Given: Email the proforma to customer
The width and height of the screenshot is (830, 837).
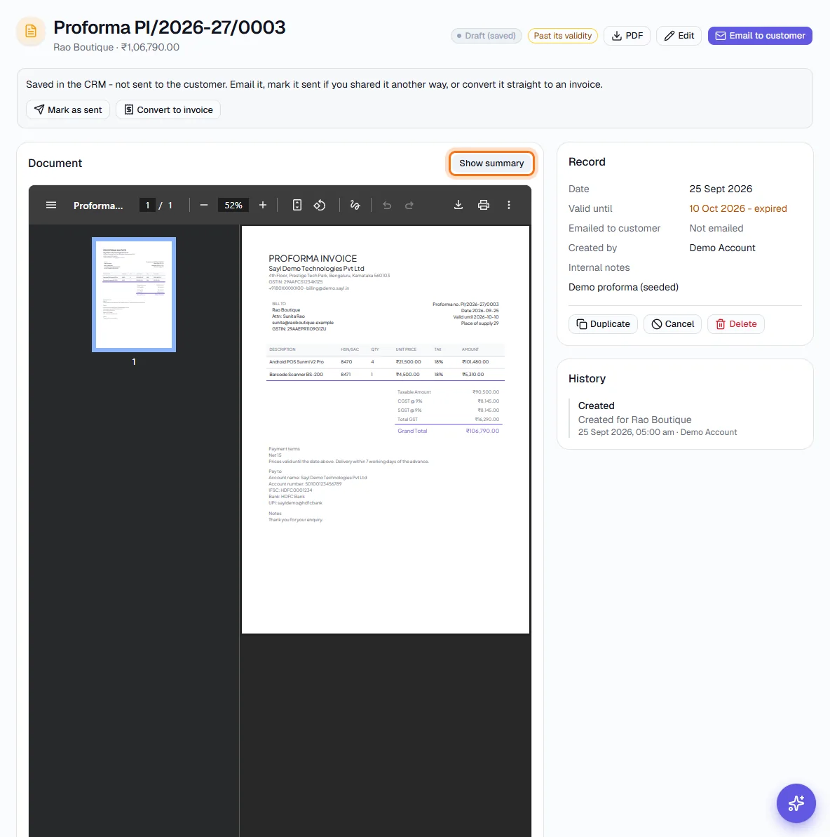Looking at the screenshot, I should tap(760, 36).
